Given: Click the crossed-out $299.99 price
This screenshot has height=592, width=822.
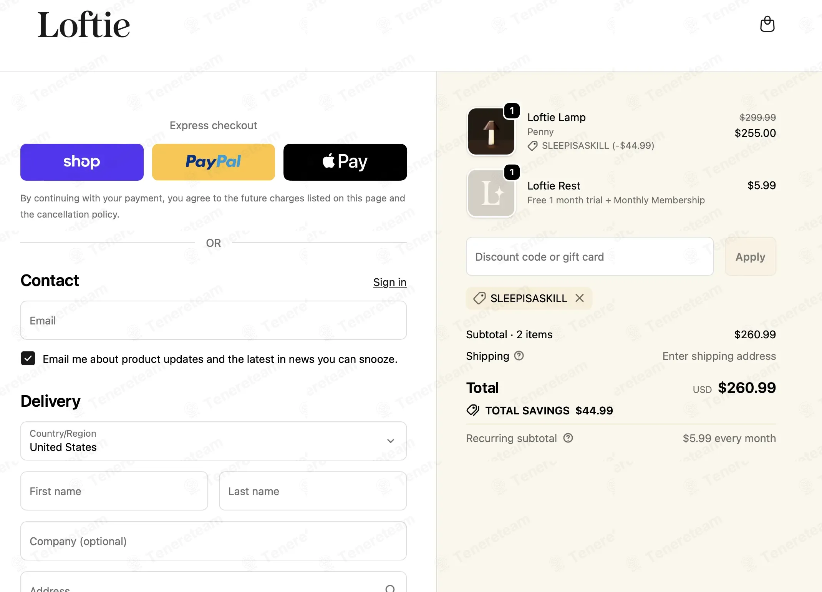Looking at the screenshot, I should pos(758,117).
